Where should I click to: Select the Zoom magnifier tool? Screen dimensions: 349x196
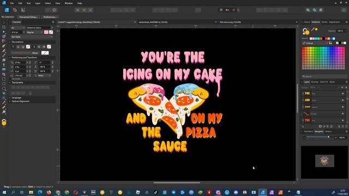click(x=4, y=112)
